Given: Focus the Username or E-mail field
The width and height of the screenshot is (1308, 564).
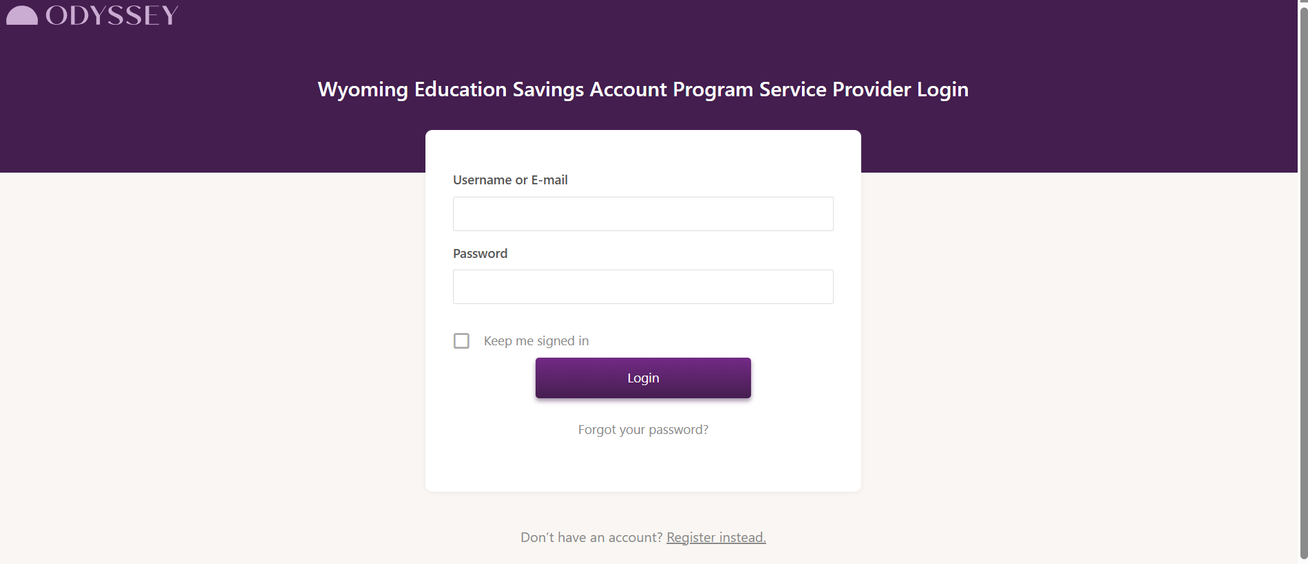Looking at the screenshot, I should (643, 214).
